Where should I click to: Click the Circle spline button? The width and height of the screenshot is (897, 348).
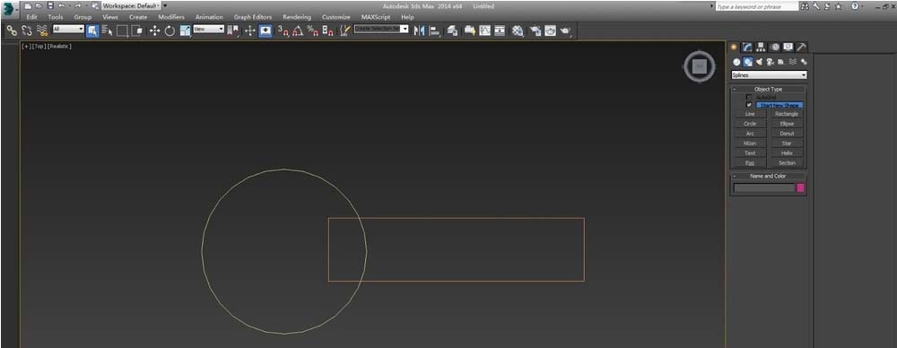click(750, 124)
